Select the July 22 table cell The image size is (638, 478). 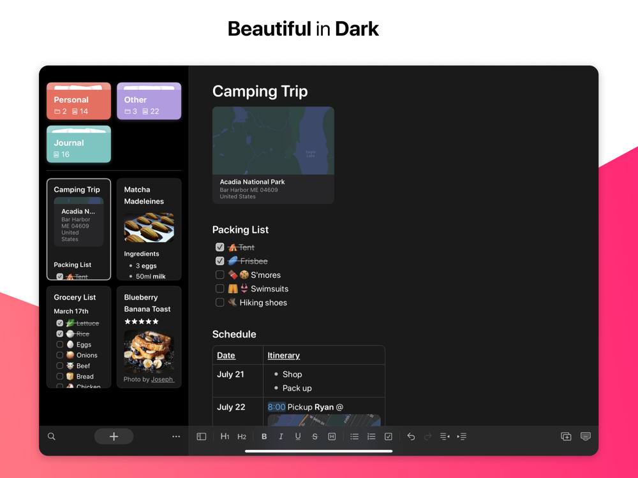[238, 412]
